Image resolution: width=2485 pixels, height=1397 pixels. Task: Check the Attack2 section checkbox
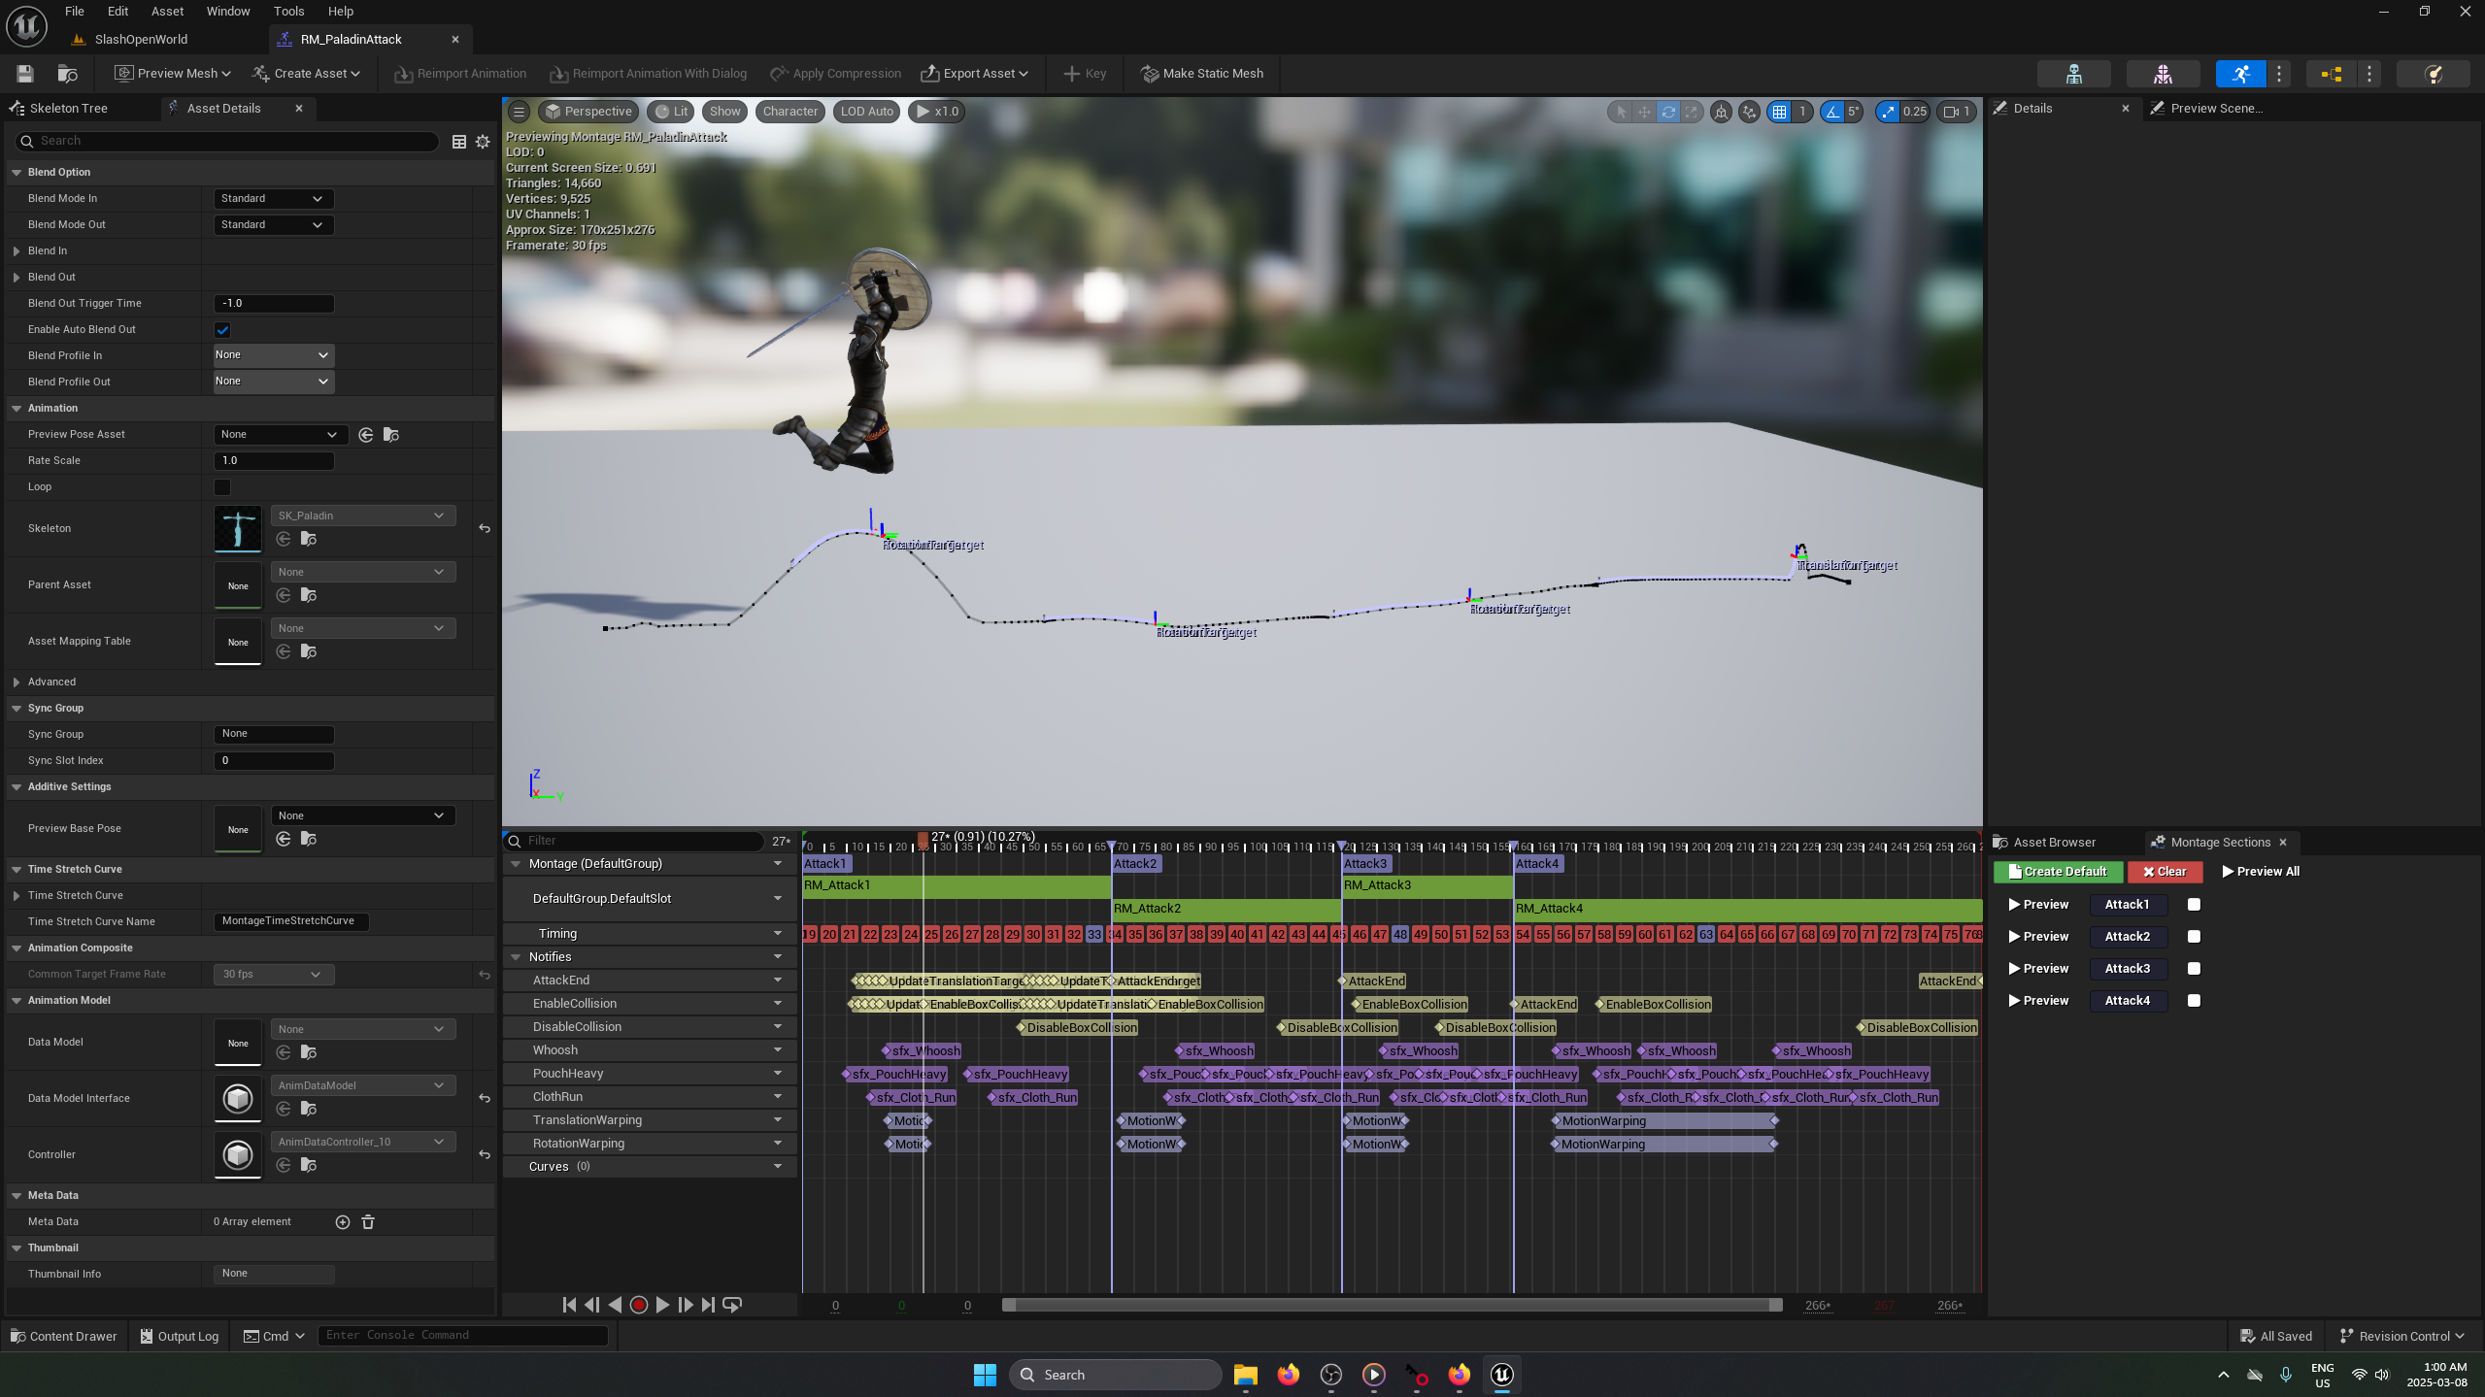[2194, 937]
